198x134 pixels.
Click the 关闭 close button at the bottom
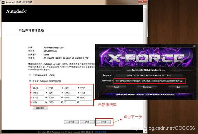(x=87, y=122)
